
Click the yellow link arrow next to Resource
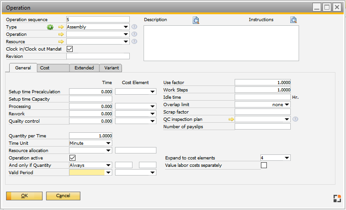pyautogui.click(x=61, y=42)
